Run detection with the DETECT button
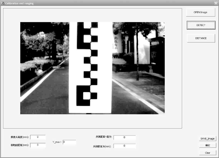This screenshot has height=158, width=219. point(201,25)
